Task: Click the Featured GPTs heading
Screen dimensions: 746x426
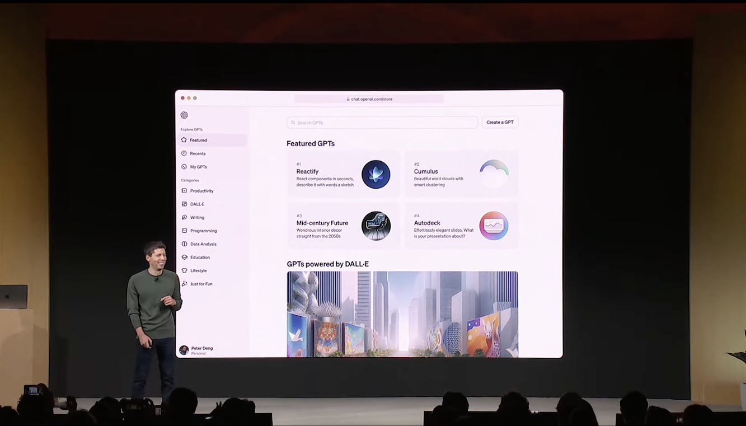Action: click(x=311, y=143)
